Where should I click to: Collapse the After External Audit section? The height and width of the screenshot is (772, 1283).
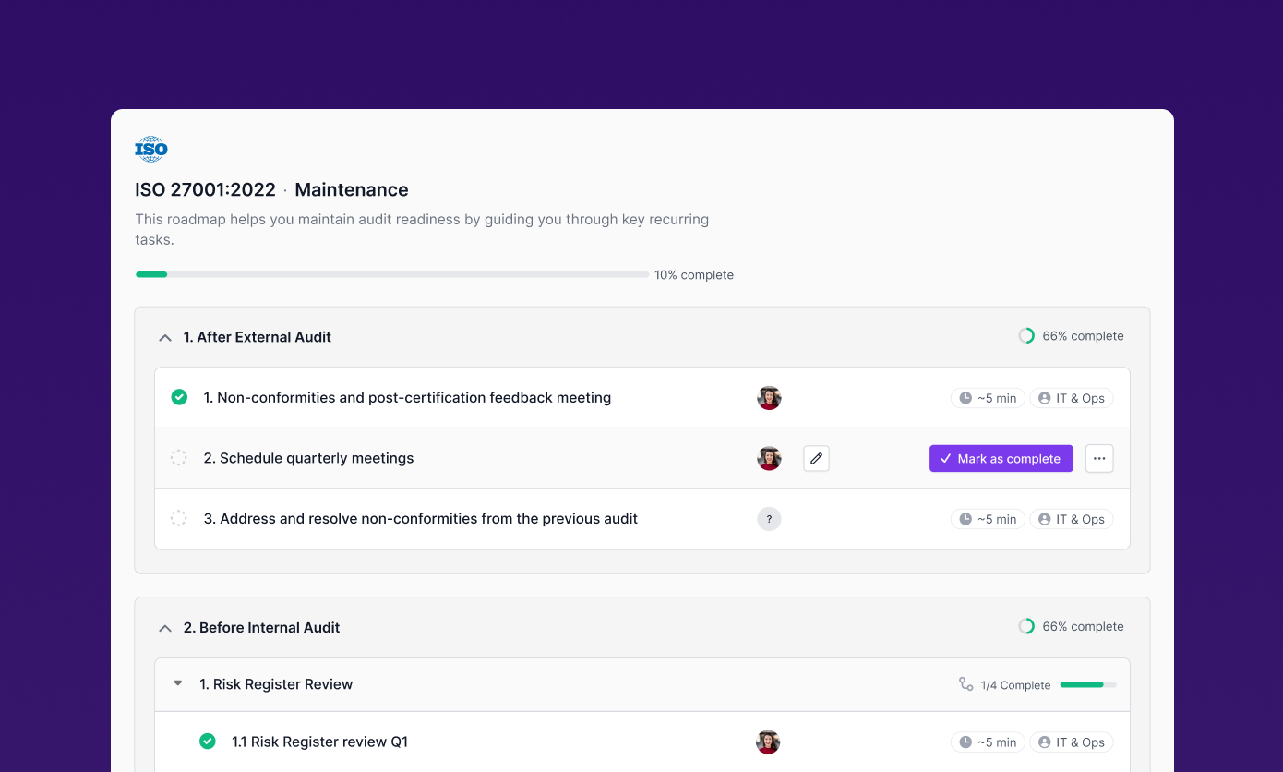[165, 338]
